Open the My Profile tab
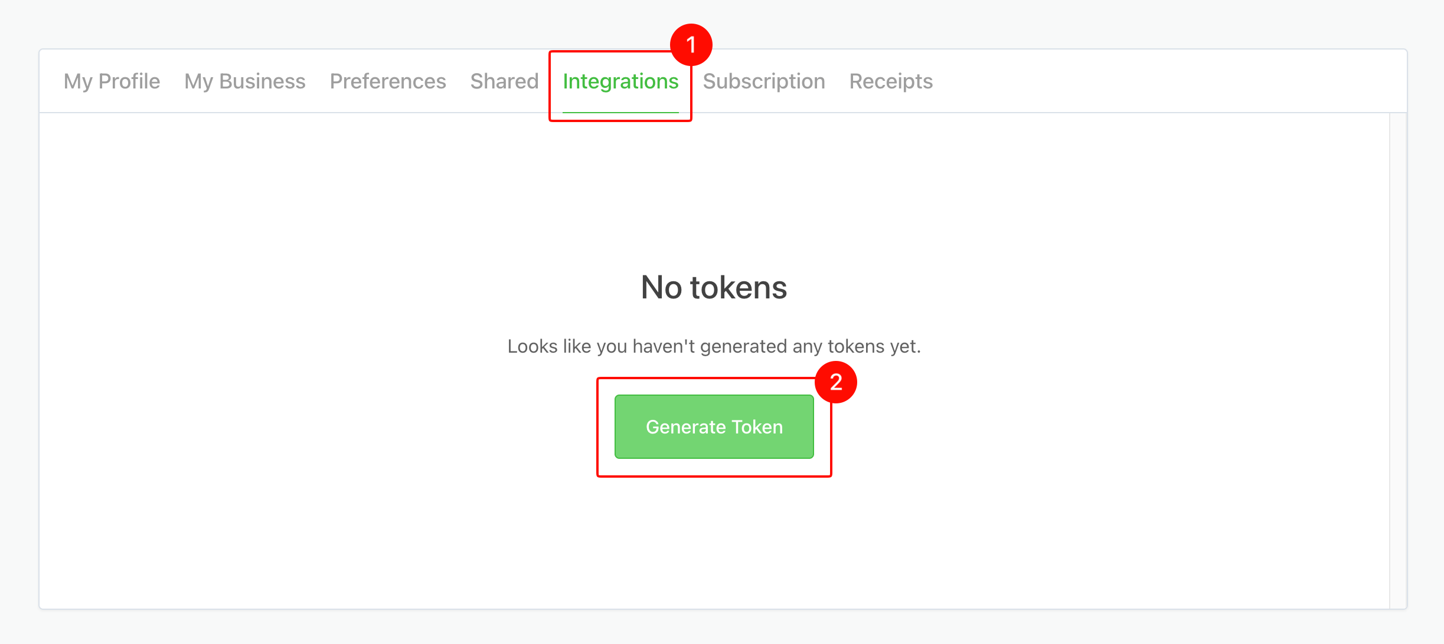Screen dimensions: 1444x644 (x=112, y=81)
